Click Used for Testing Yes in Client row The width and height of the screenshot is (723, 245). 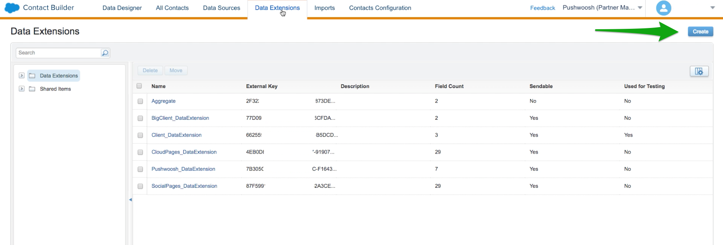pyautogui.click(x=628, y=135)
